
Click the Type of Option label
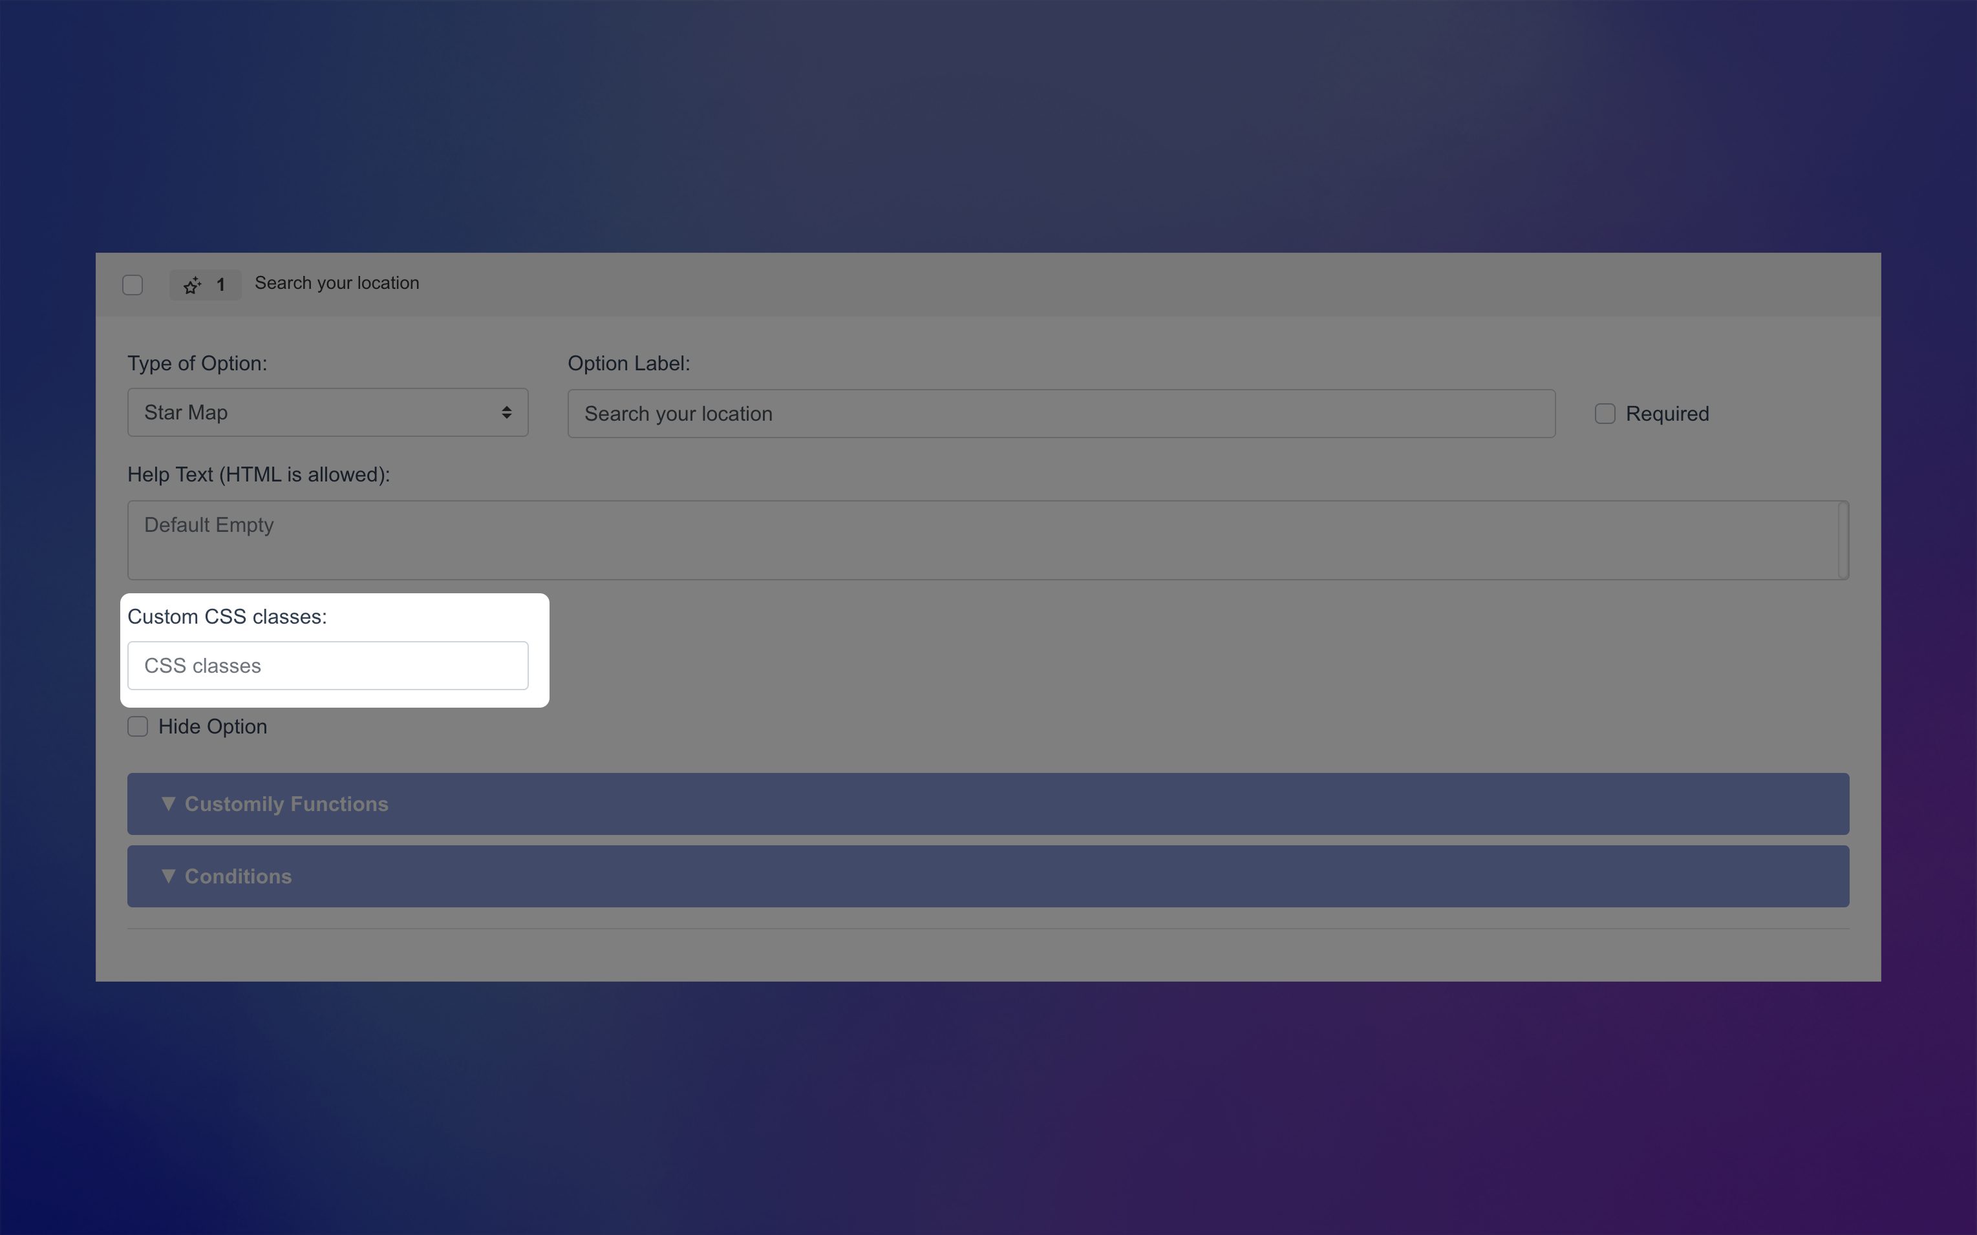point(197,363)
